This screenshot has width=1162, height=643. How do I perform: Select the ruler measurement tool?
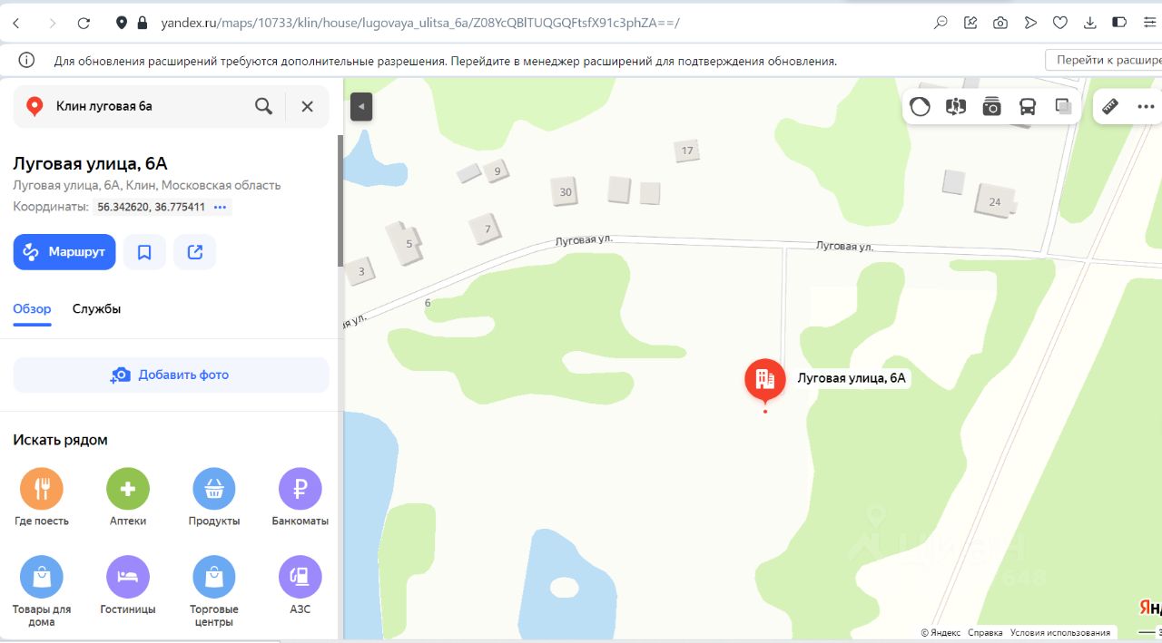tap(1110, 106)
